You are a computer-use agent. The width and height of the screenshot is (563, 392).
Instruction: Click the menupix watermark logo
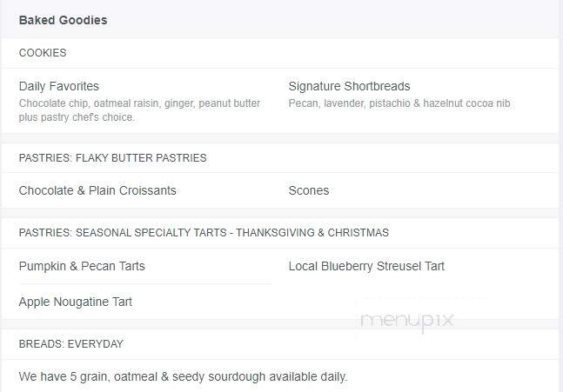(407, 320)
